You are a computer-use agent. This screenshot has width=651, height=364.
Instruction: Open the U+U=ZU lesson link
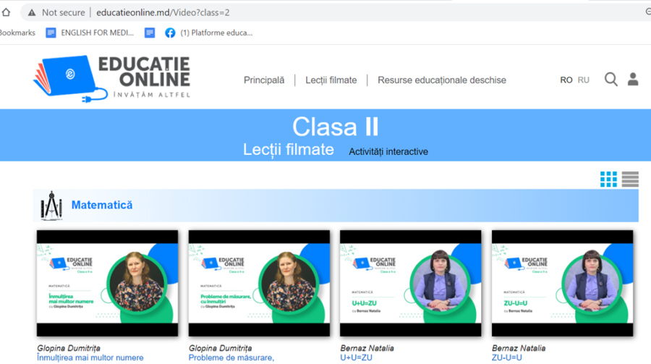point(357,357)
